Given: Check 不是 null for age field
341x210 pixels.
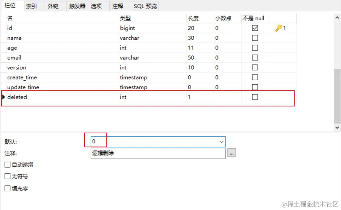Looking at the screenshot, I should point(255,48).
